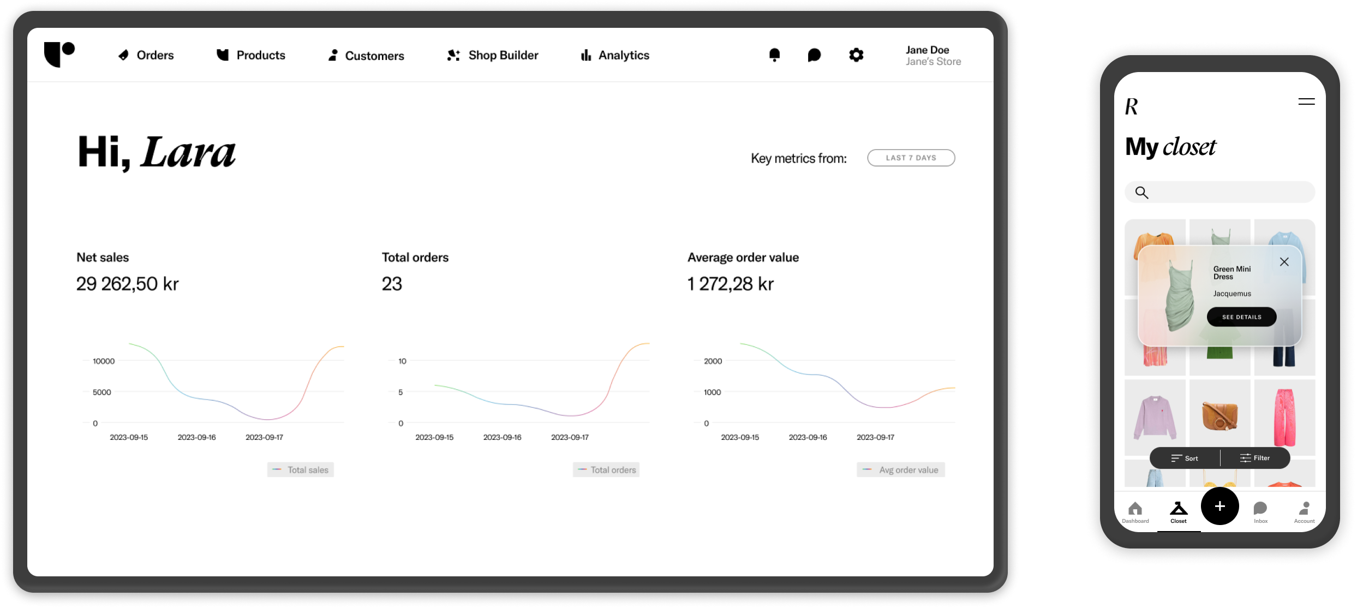Click the black shield logo in dashboard header

point(59,54)
